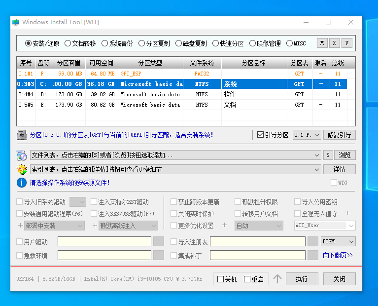
Task: Open the 自动 dropdown
Action: coord(259,226)
